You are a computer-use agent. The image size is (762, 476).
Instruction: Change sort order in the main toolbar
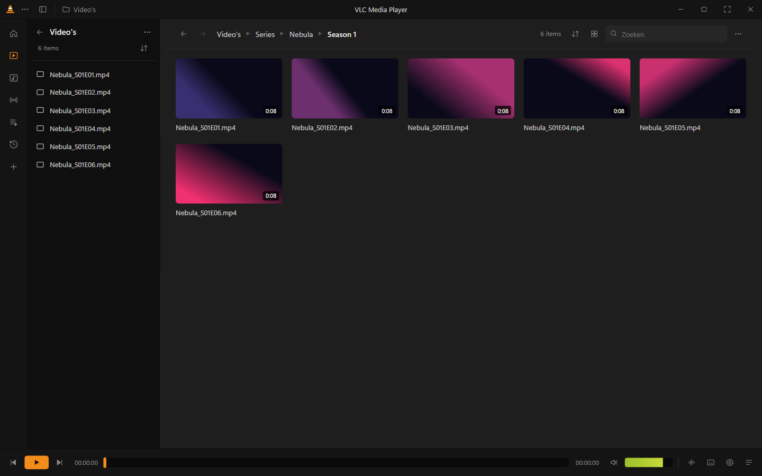(x=575, y=34)
